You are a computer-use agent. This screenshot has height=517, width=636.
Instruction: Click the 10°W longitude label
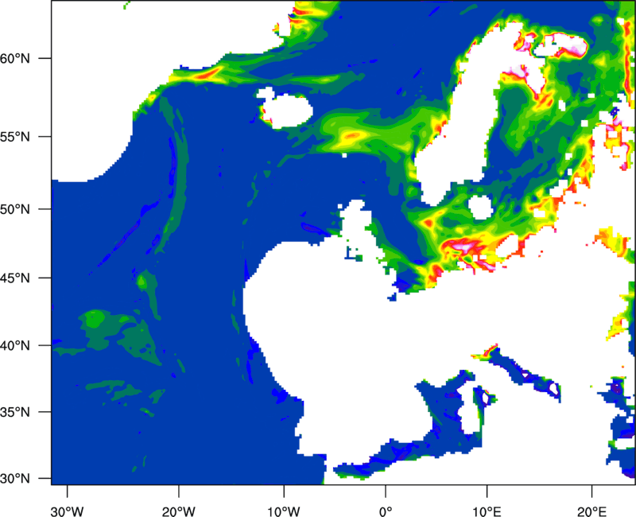click(284, 511)
